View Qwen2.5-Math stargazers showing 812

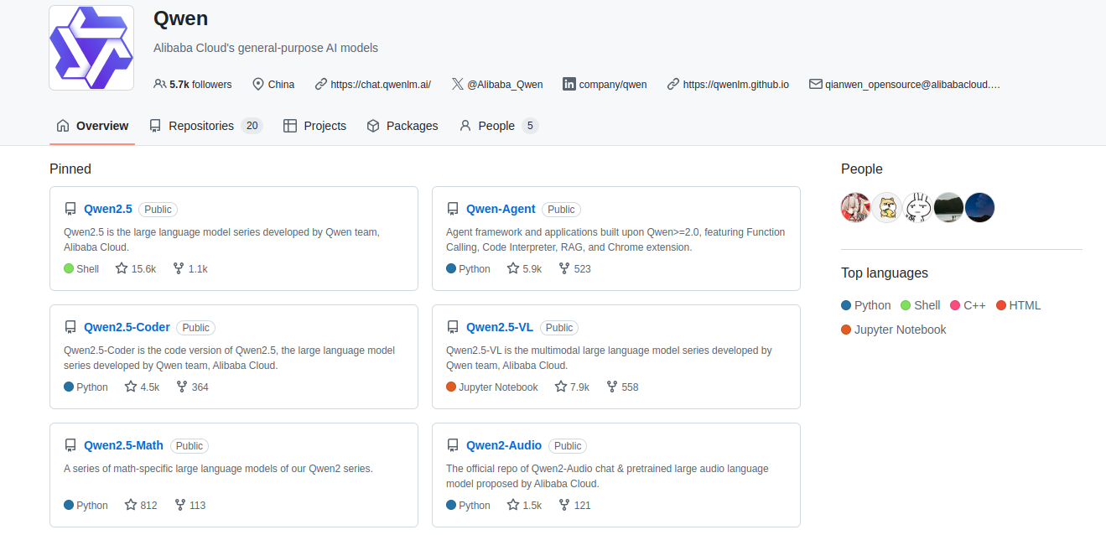141,506
